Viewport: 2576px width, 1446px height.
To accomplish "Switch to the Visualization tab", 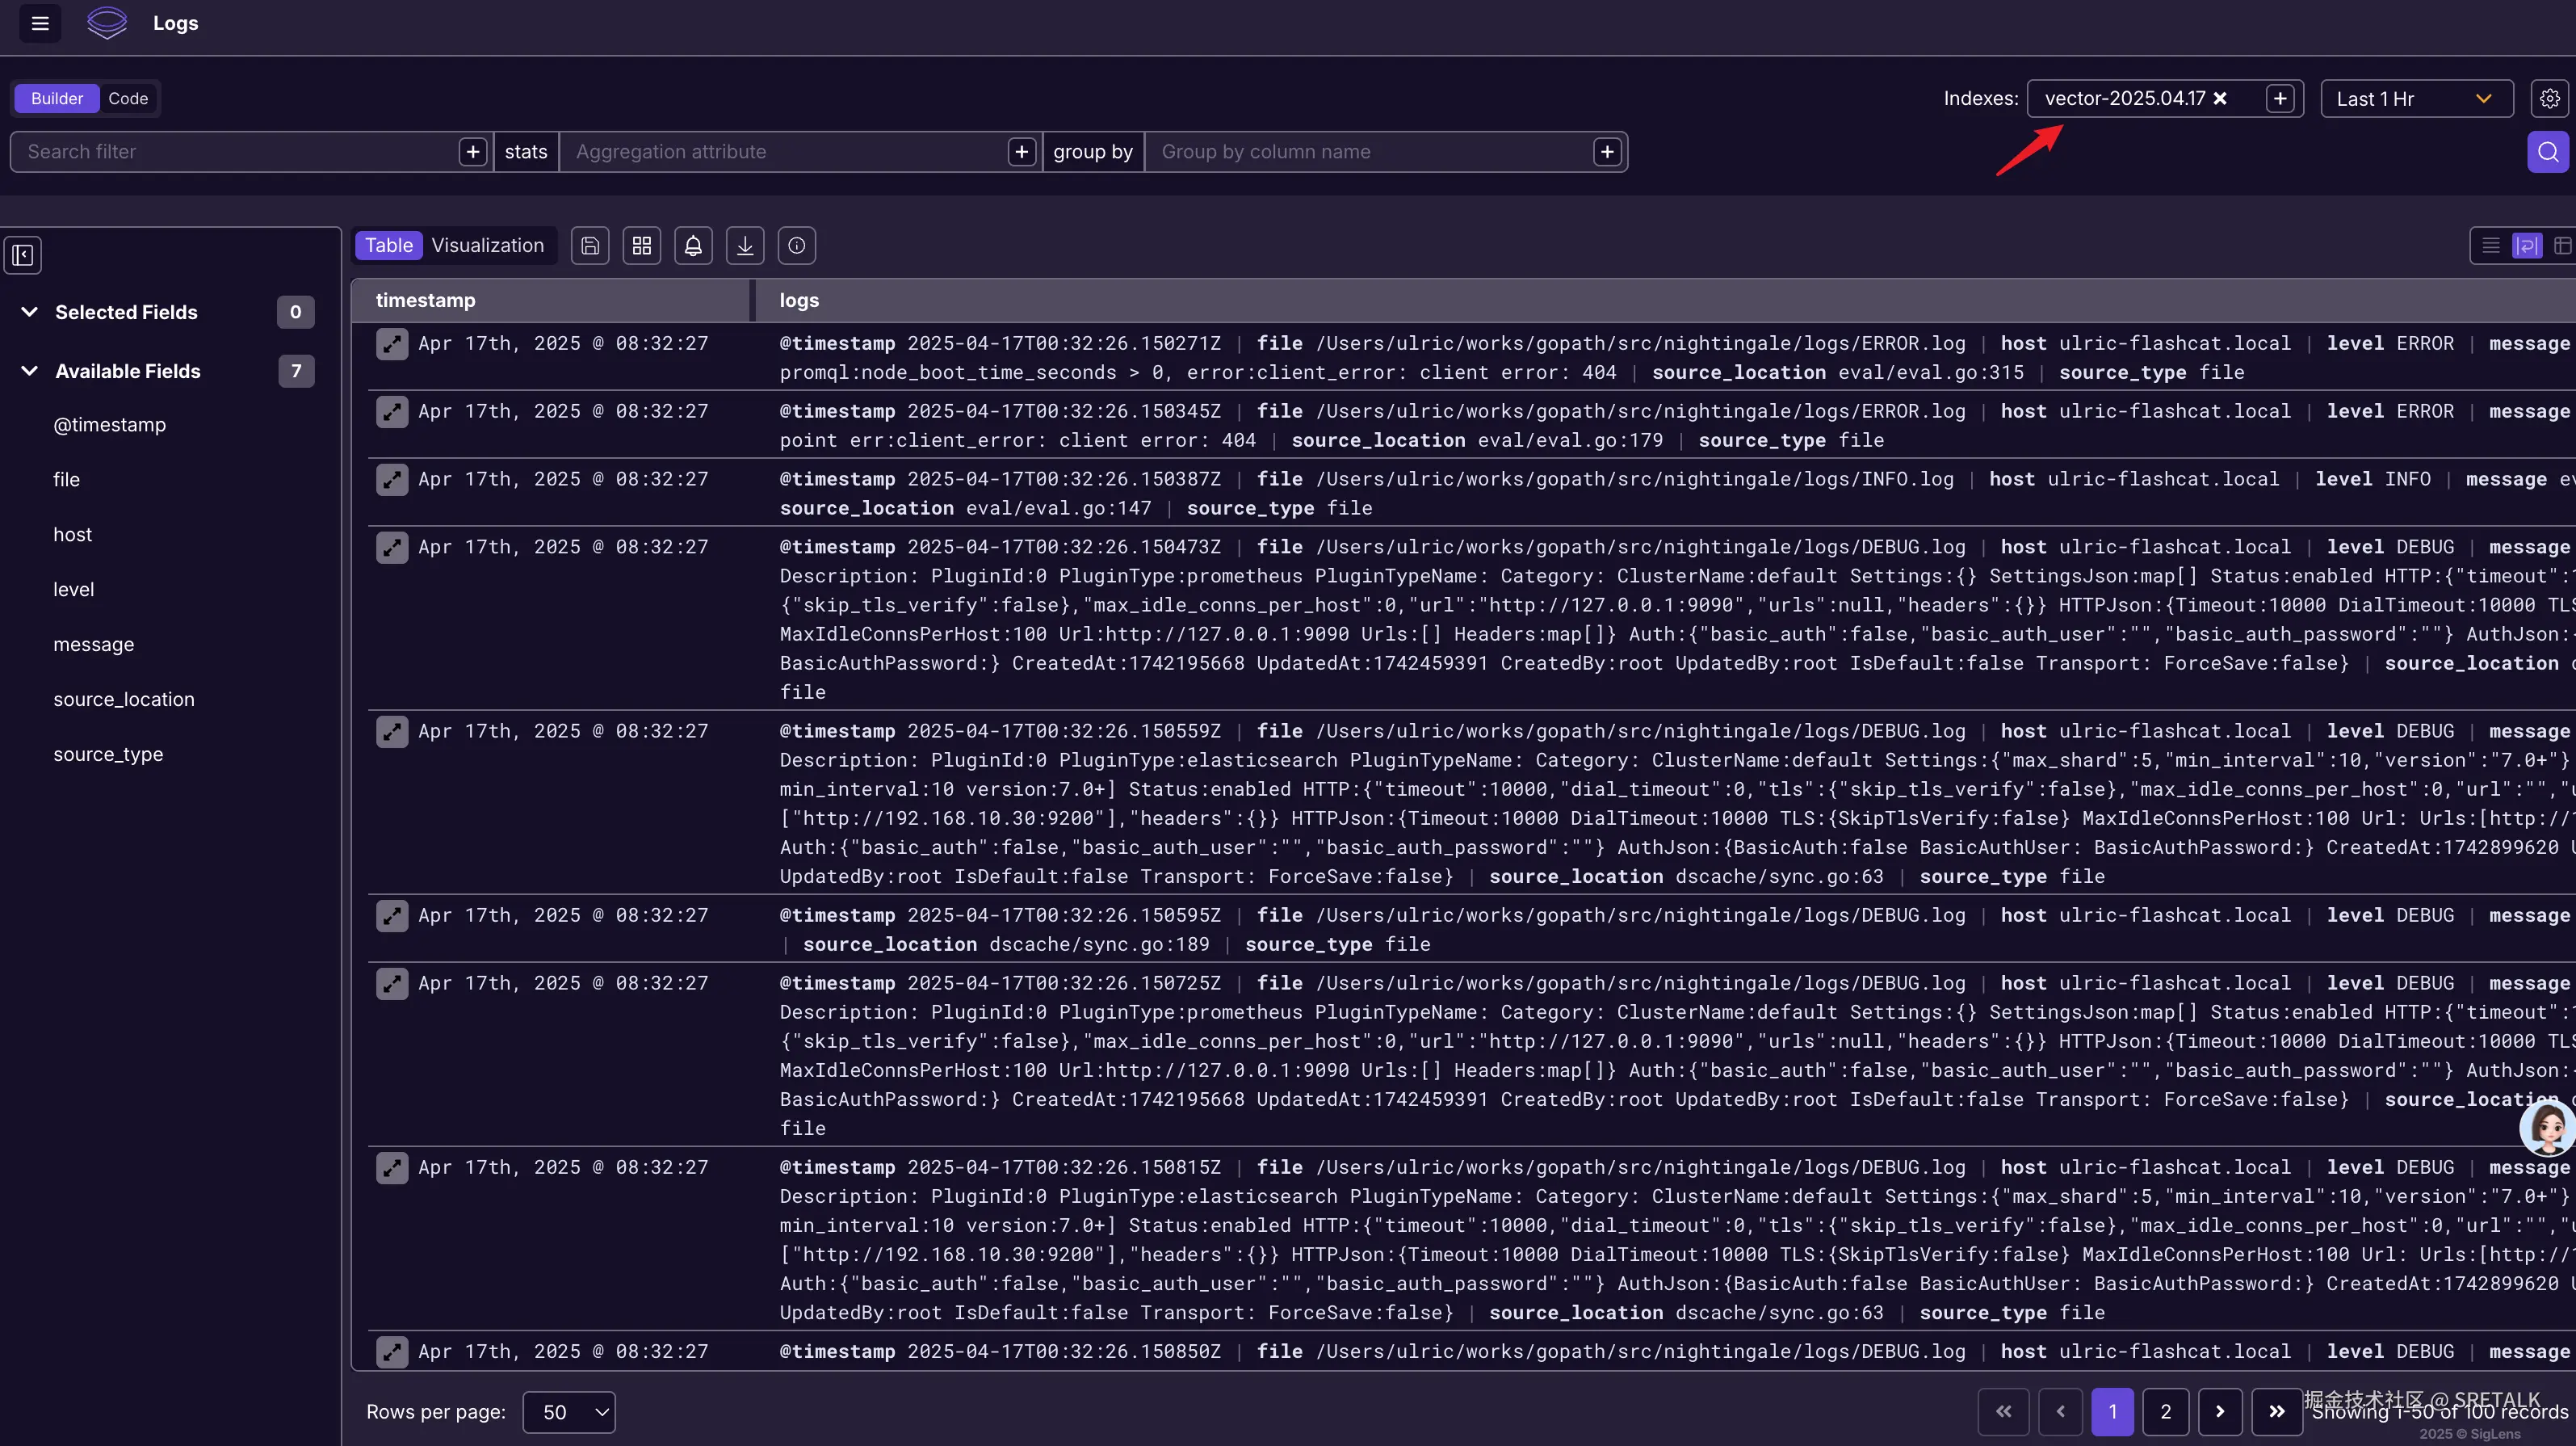I will point(487,246).
